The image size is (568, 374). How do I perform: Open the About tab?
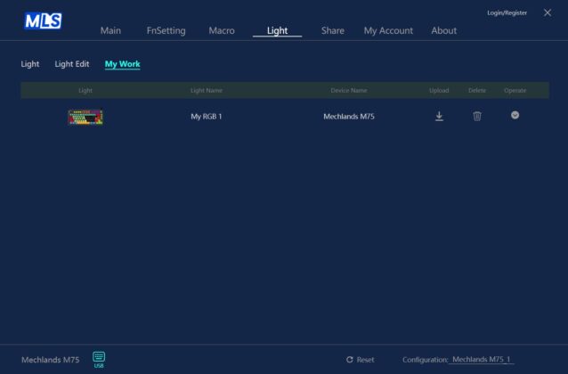click(443, 30)
